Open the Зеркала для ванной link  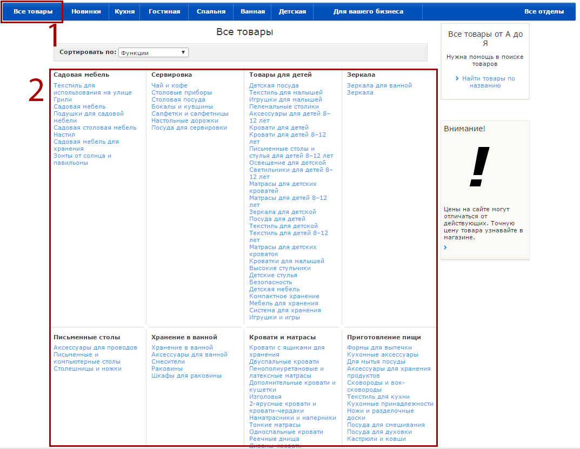pos(379,85)
